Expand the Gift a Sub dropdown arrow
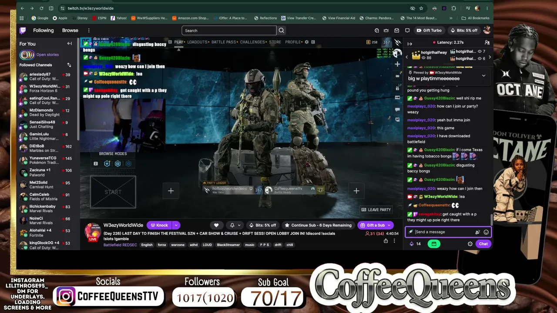This screenshot has height=313, width=557. [389, 225]
